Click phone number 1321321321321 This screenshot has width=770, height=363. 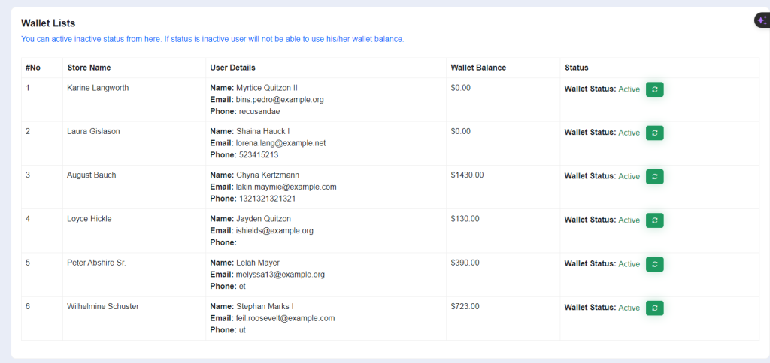click(267, 199)
